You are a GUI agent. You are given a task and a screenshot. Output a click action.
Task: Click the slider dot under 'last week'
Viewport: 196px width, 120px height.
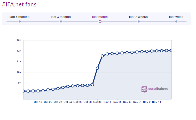(176, 22)
